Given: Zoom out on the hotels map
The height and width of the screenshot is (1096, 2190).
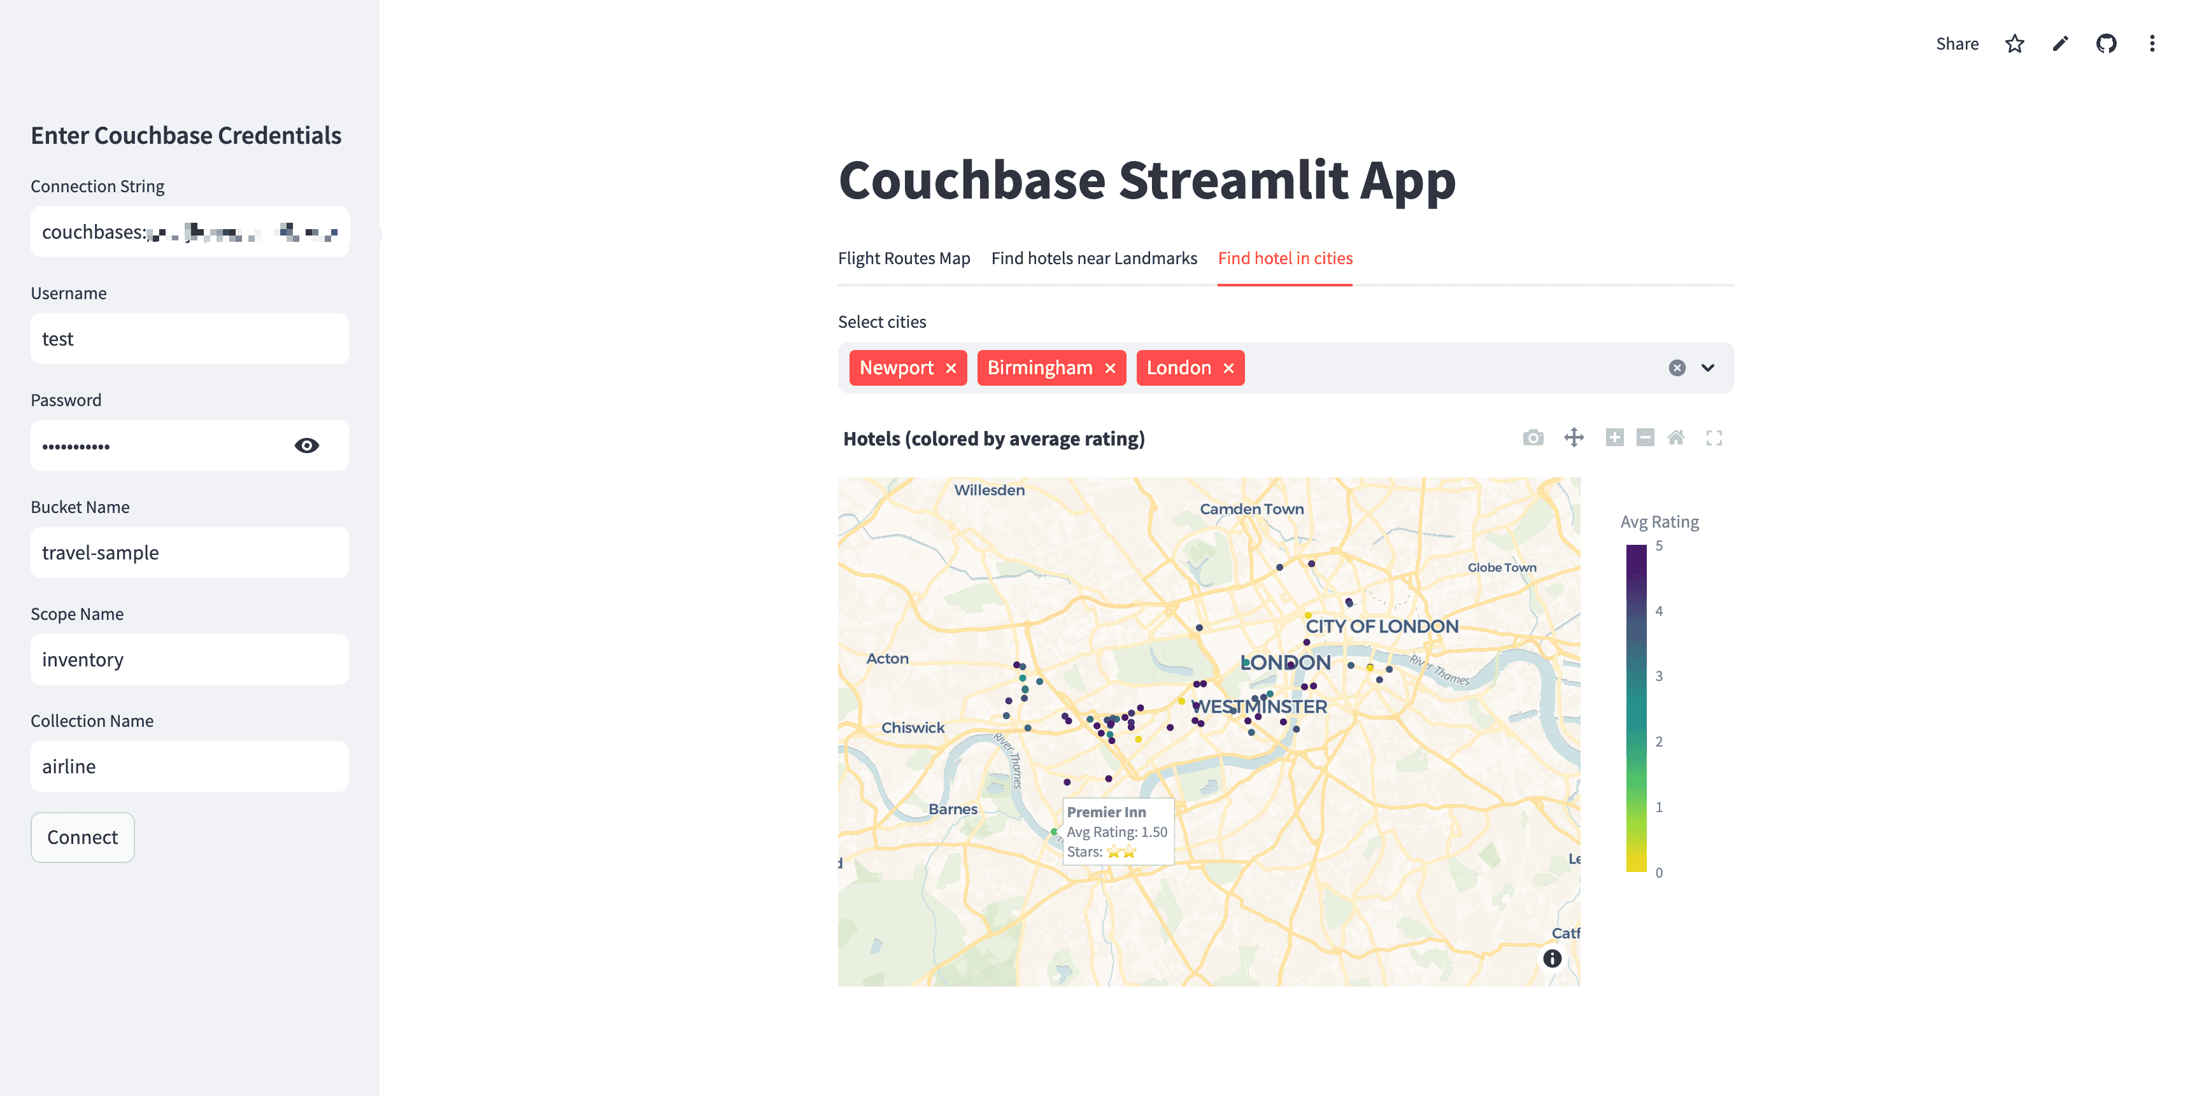Looking at the screenshot, I should pos(1645,439).
